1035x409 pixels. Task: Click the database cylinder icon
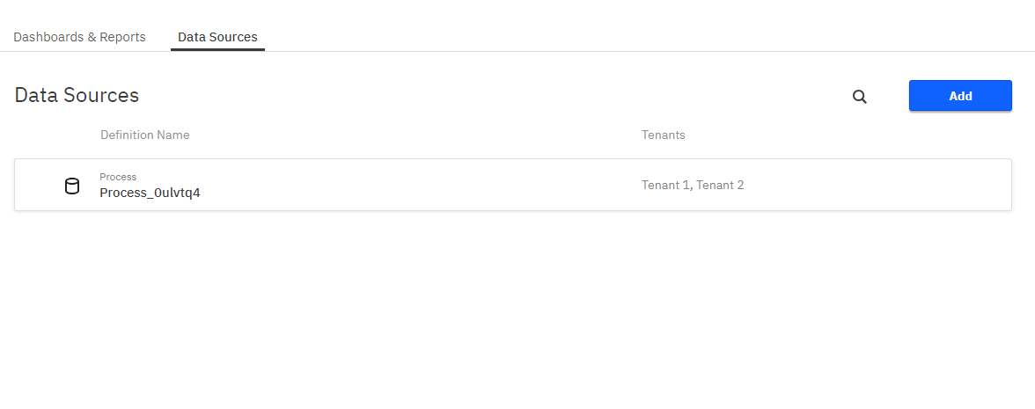(x=72, y=186)
